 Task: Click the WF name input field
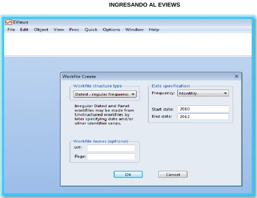click(x=111, y=148)
